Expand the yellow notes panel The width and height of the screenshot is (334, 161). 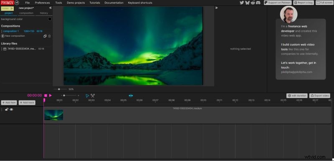pyautogui.click(x=8, y=8)
